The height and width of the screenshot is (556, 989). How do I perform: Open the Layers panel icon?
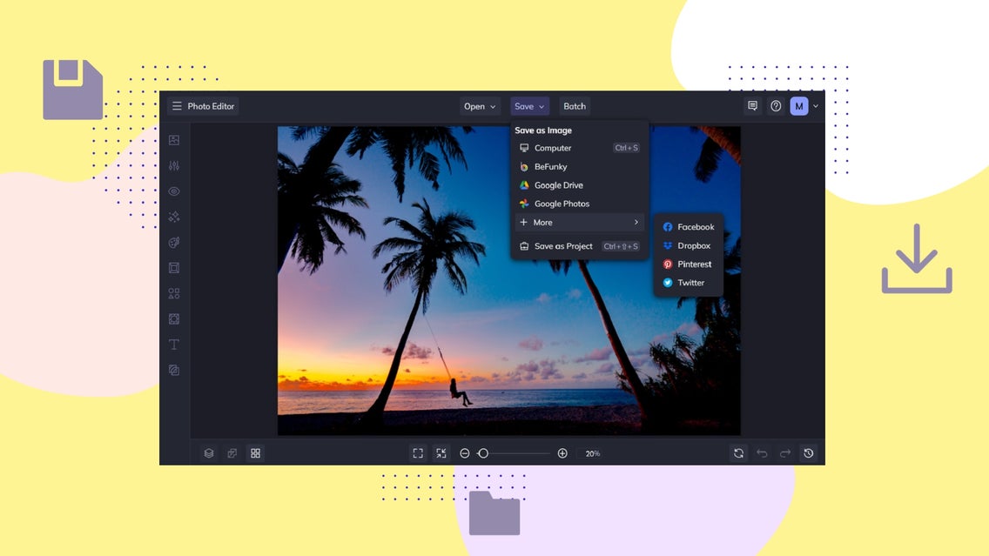tap(209, 453)
